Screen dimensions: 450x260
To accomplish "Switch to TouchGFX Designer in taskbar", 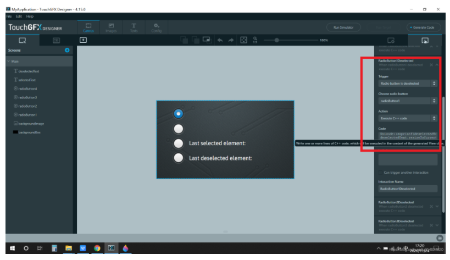I will coord(112,248).
